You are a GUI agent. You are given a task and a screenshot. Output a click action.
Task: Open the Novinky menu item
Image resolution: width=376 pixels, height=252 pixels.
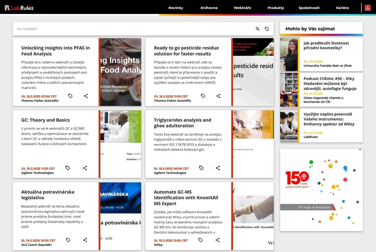pos(176,7)
